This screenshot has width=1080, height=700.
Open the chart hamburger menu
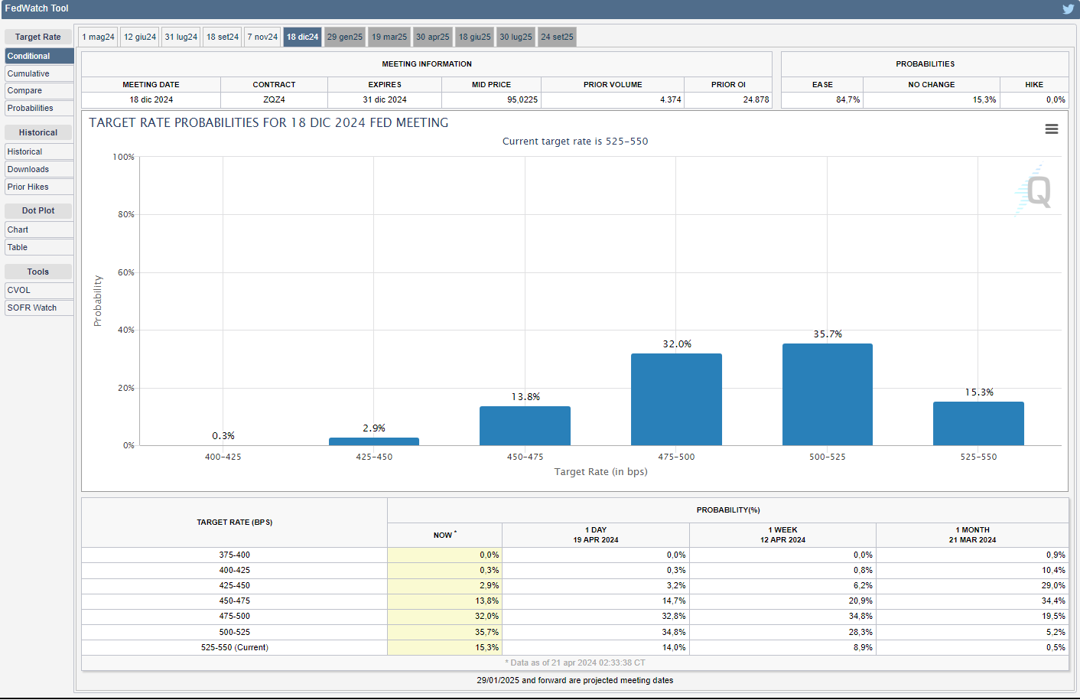[1052, 129]
